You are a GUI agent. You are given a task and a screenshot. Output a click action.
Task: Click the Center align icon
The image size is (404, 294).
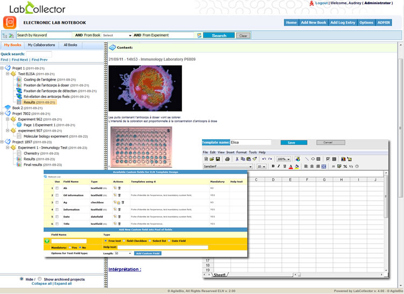point(312,166)
